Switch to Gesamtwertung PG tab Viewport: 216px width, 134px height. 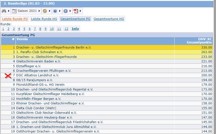point(75,19)
